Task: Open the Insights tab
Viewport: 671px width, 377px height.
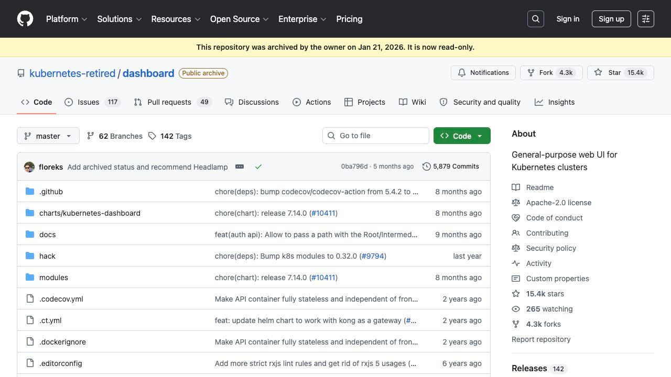Action: coord(555,102)
